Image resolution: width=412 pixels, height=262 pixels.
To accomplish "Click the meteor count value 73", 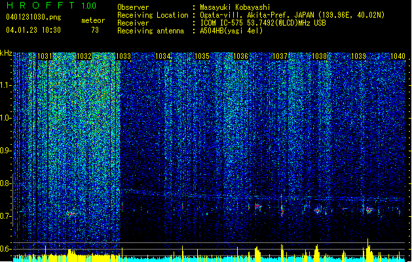I will 95,30.
